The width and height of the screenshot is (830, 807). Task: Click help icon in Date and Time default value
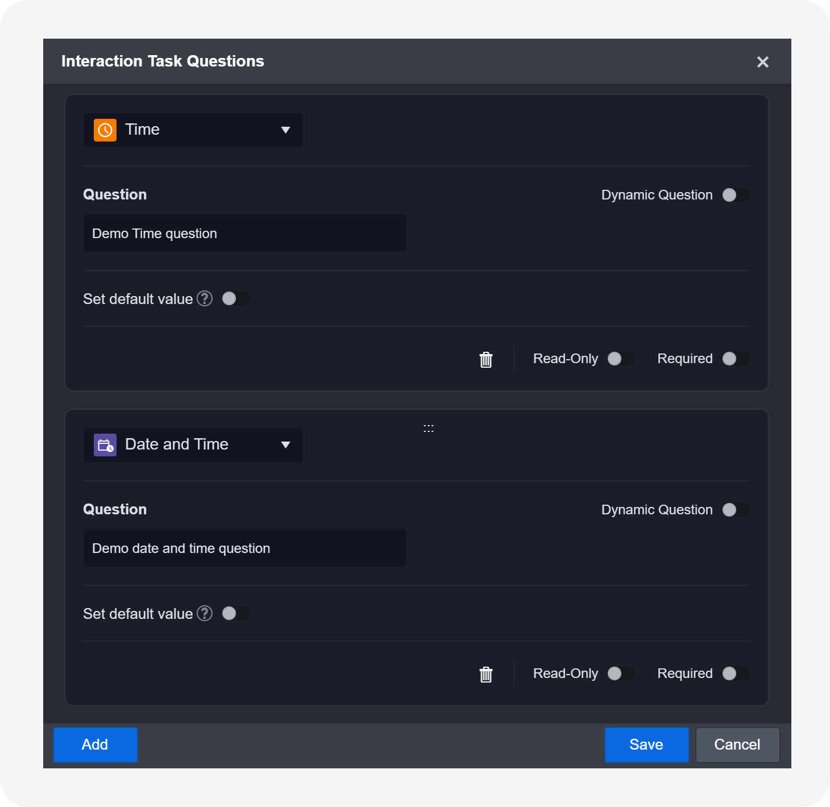(x=205, y=613)
